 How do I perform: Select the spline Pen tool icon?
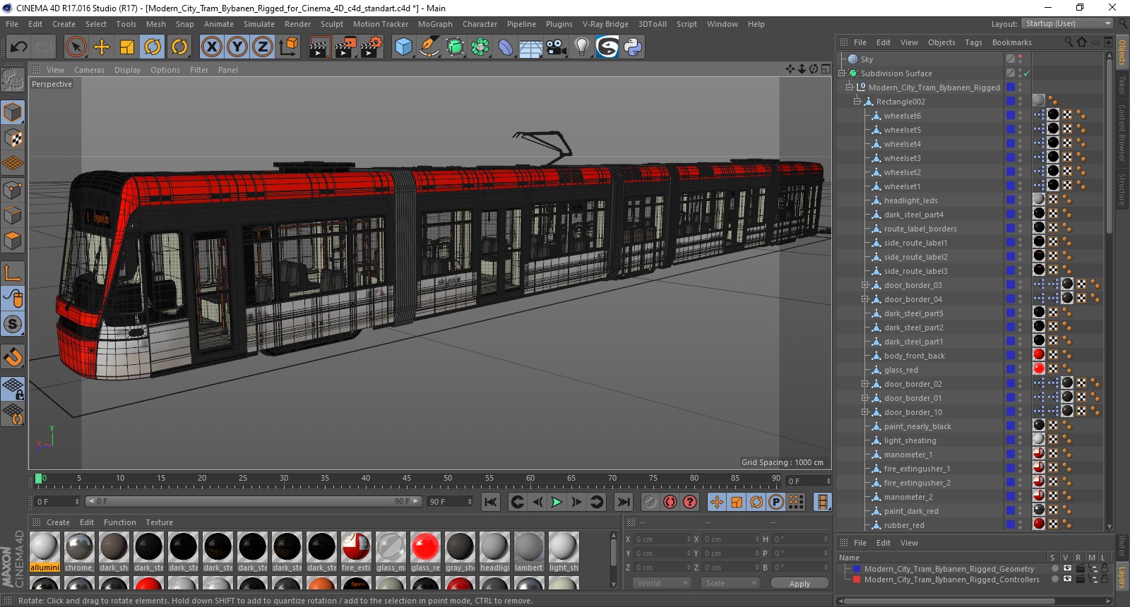click(x=429, y=47)
